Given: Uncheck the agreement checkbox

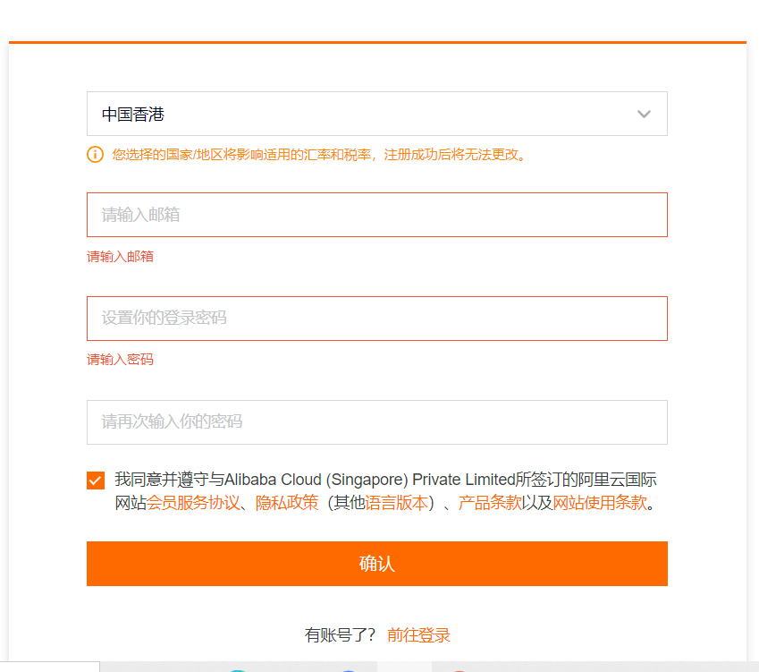Looking at the screenshot, I should (96, 481).
